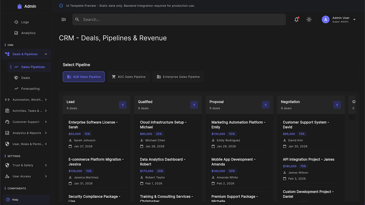365x205 pixels.
Task: Click 25% badge on Data Analytics Dashboard
Action: coord(160,171)
